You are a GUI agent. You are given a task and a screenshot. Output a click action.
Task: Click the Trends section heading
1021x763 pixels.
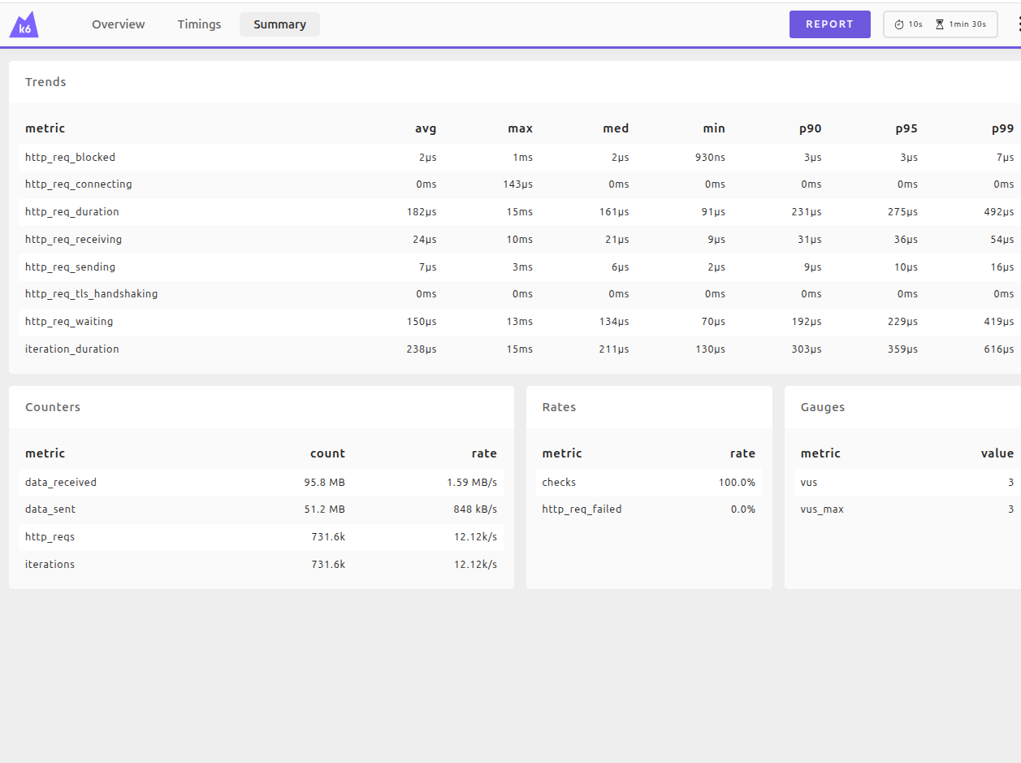click(45, 82)
